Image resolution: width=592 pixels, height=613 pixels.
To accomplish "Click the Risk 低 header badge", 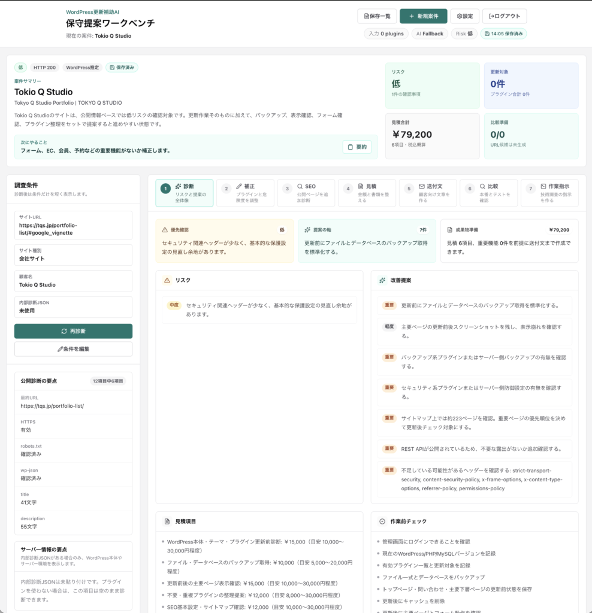I will coord(464,34).
